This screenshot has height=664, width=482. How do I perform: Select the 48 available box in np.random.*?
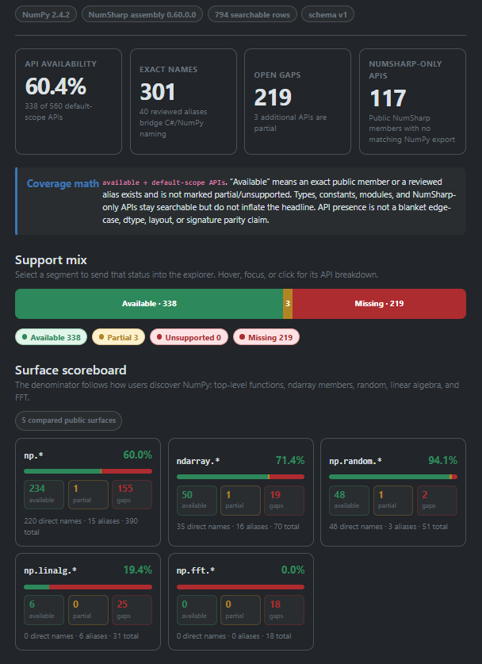349,500
